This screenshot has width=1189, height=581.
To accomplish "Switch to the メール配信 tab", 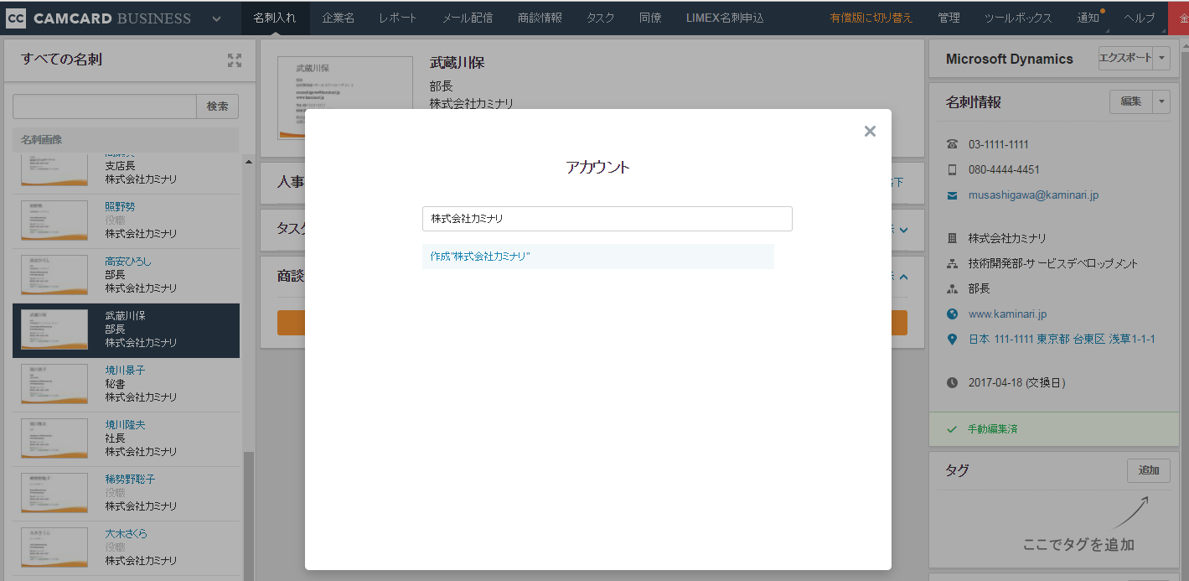I will coord(468,18).
